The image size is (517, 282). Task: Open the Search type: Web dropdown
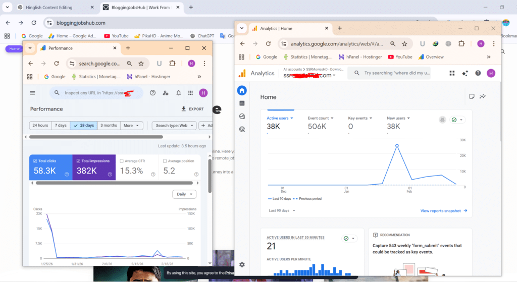click(174, 126)
